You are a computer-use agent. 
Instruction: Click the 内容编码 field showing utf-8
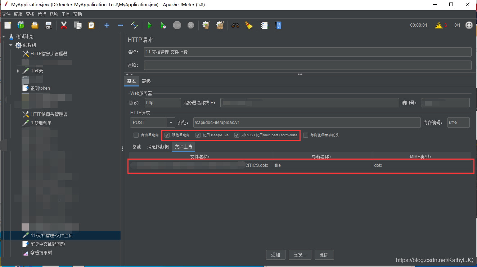(x=459, y=123)
